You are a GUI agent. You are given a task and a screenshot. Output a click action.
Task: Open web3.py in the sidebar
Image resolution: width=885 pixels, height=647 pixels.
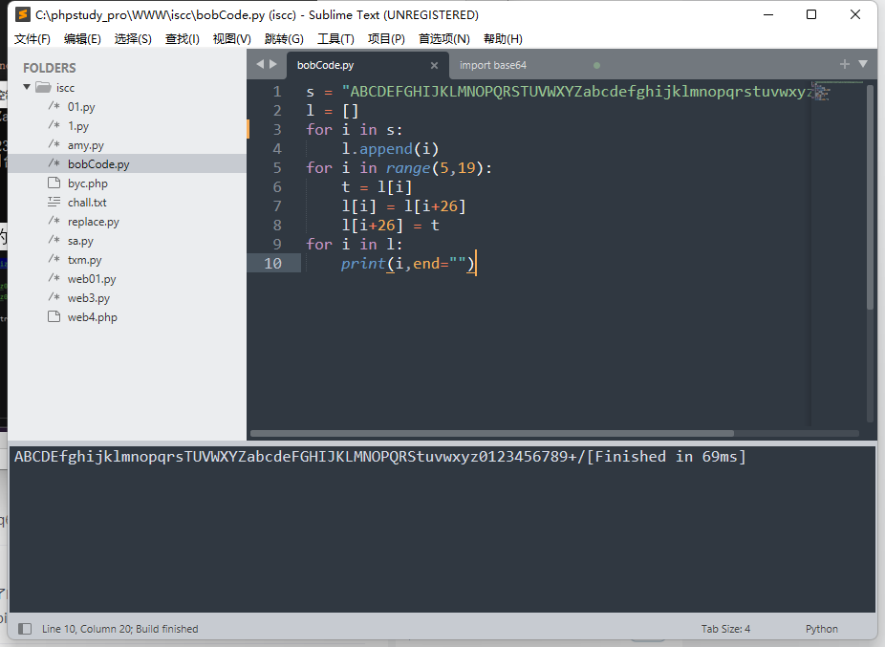tap(89, 298)
